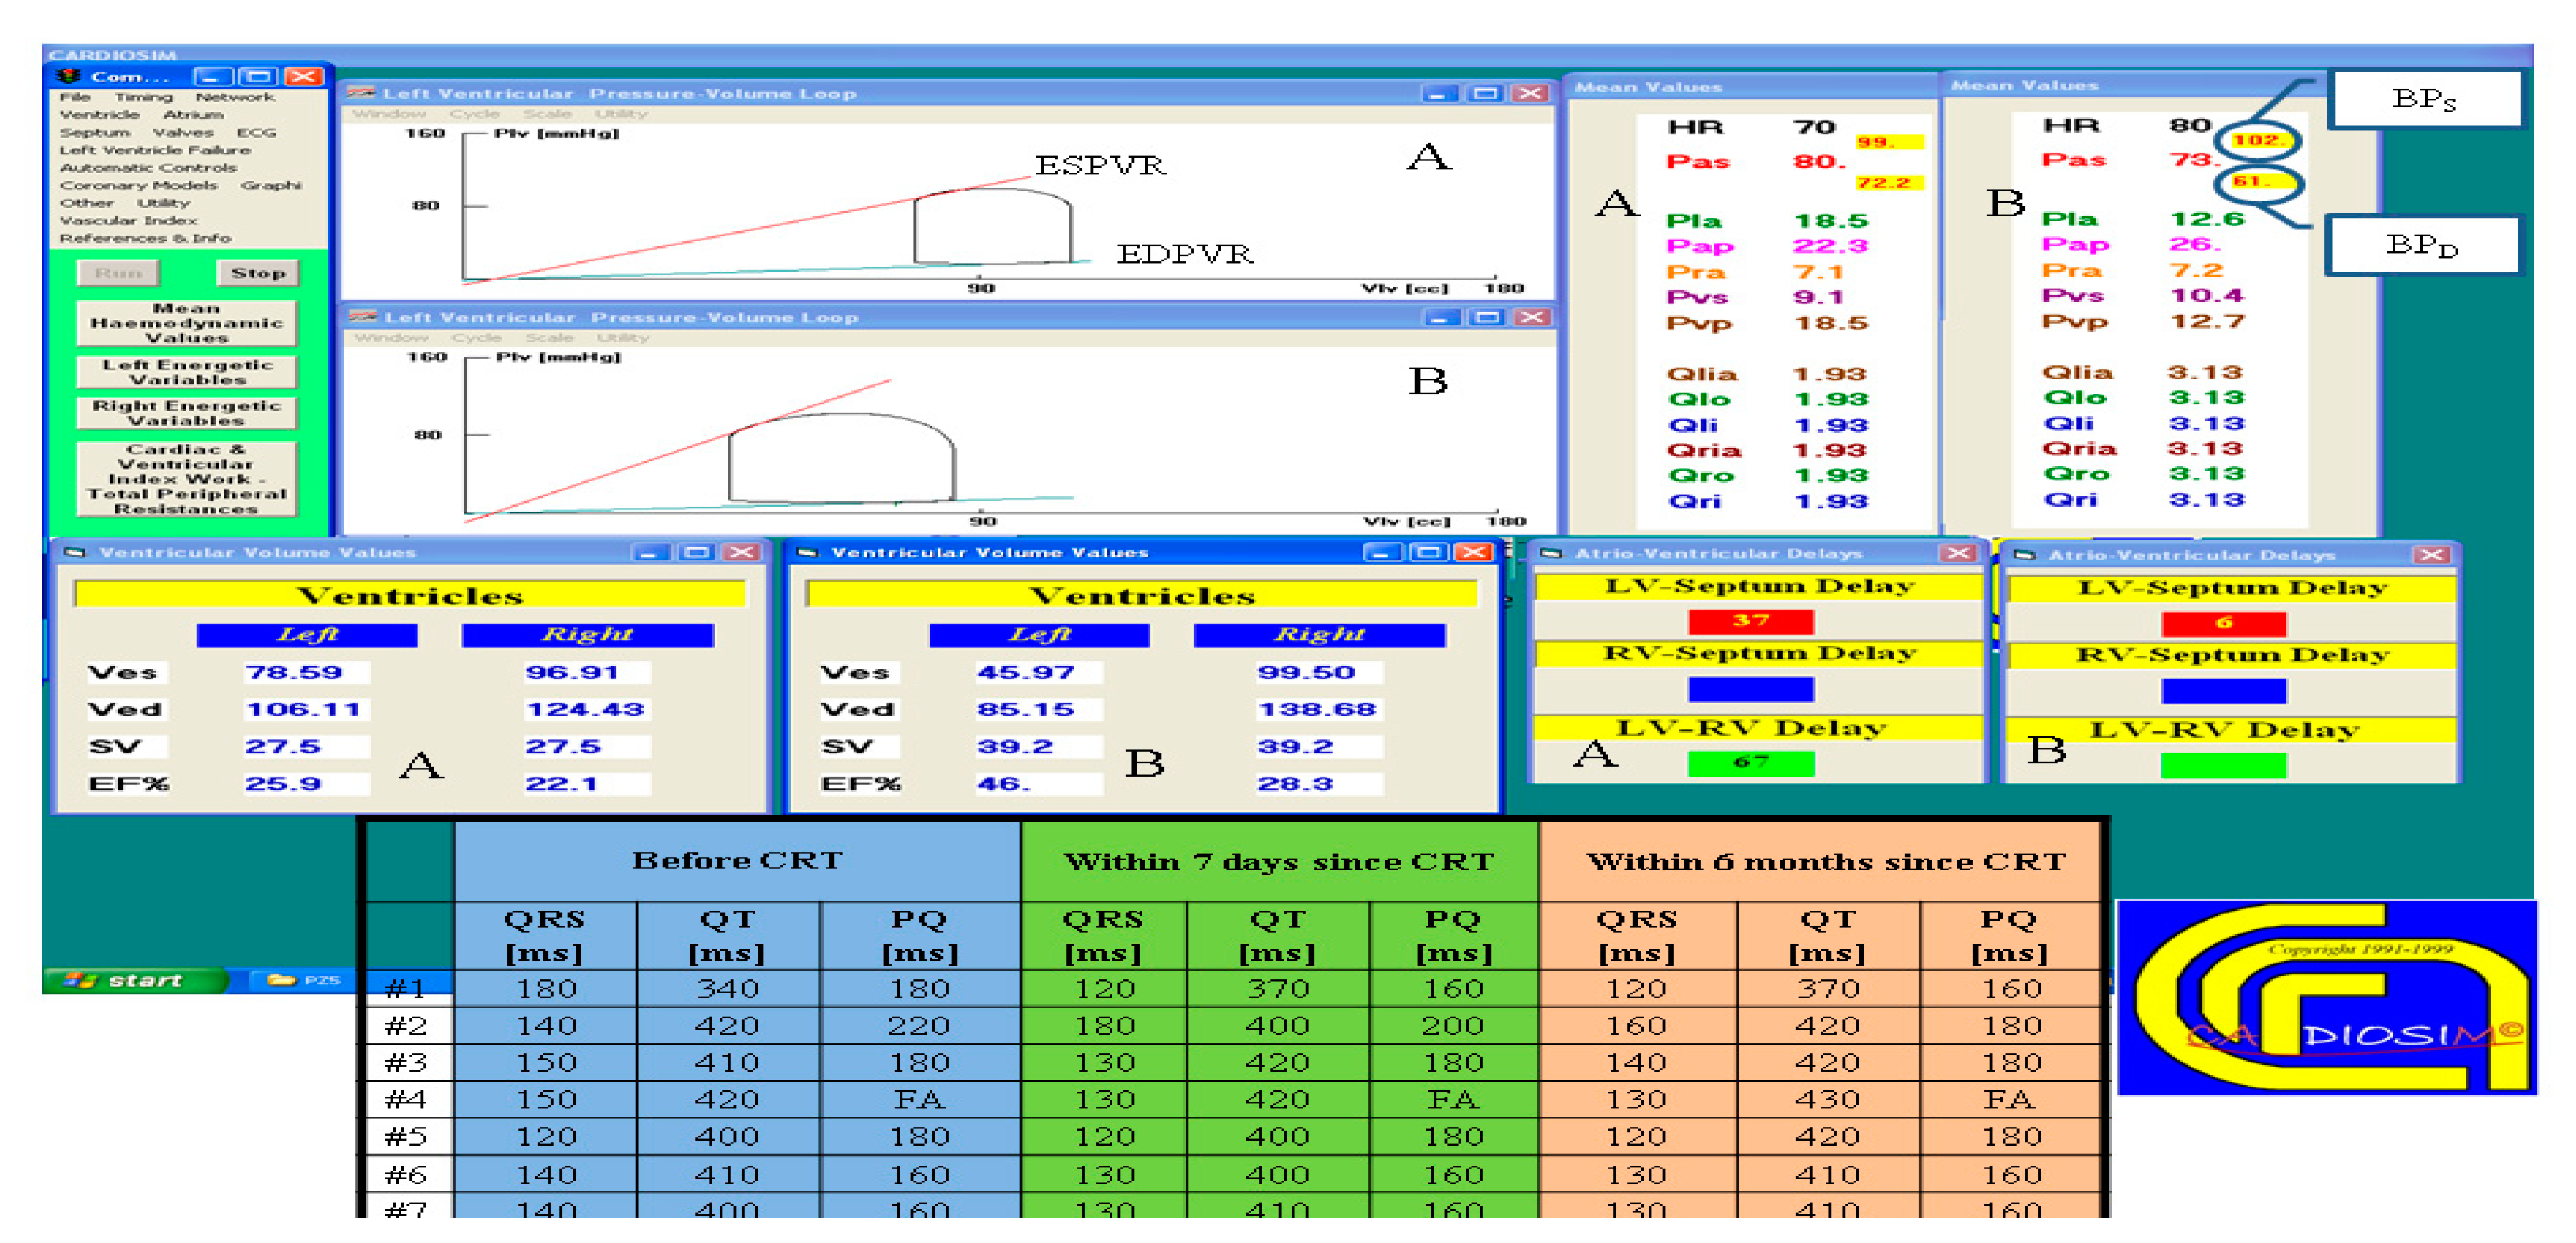Click the left Ventricular Volume Values title icon
This screenshot has height=1243, width=2576.
coord(75,552)
